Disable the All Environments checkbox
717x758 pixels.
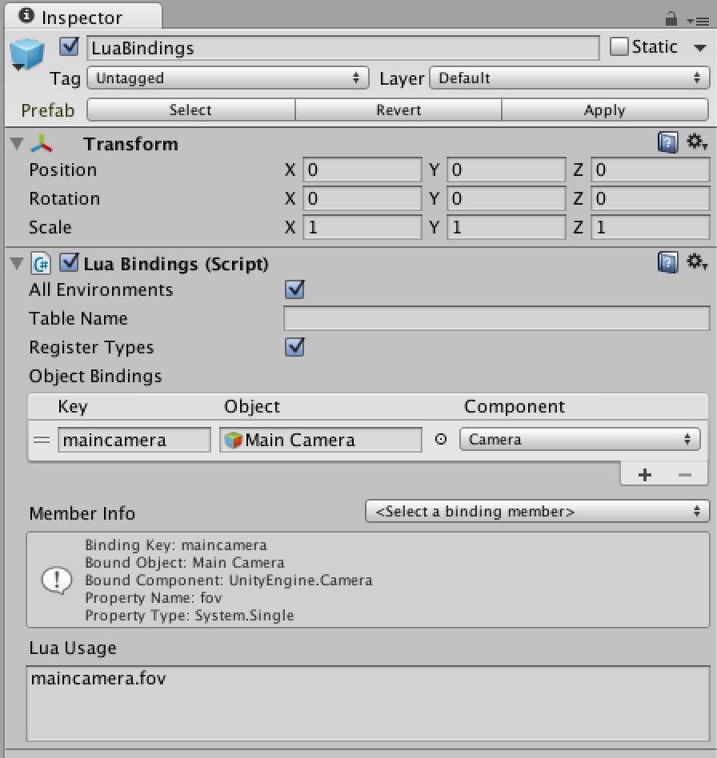point(294,289)
